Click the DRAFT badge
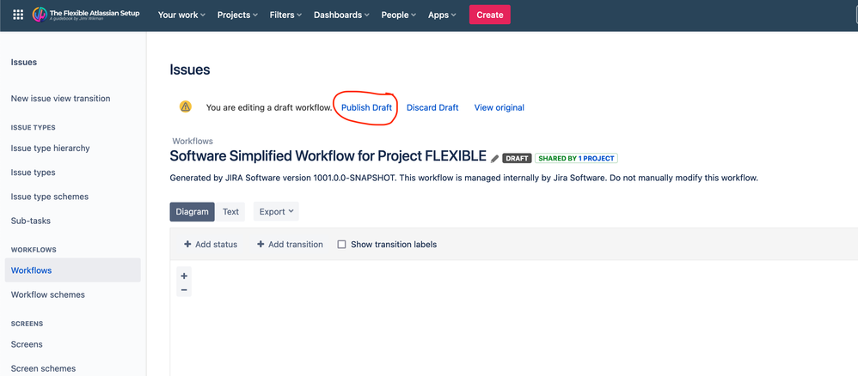This screenshot has height=376, width=858. (x=517, y=159)
